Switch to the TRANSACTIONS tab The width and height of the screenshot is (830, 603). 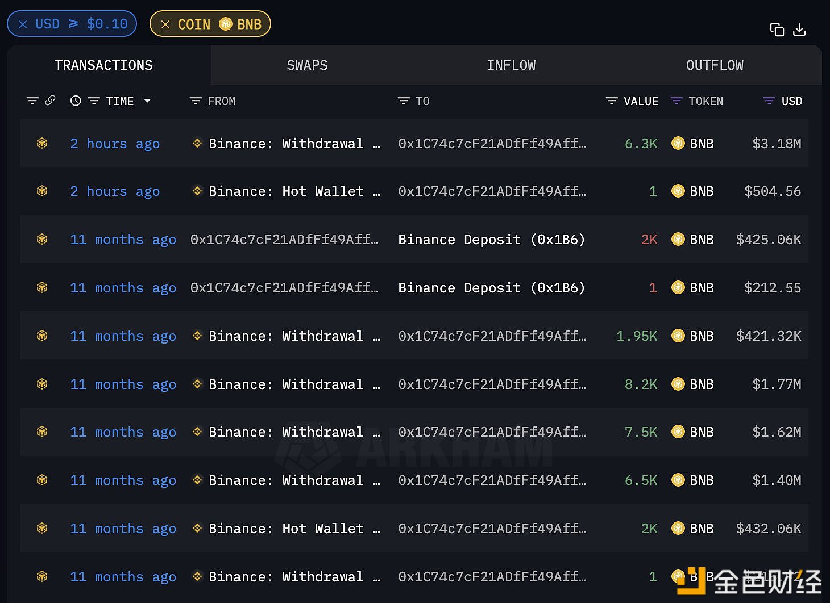pos(103,65)
